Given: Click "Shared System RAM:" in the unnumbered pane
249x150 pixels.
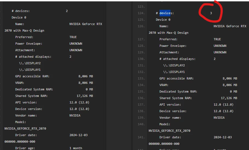Looking at the screenshot, I should click(x=31, y=96).
